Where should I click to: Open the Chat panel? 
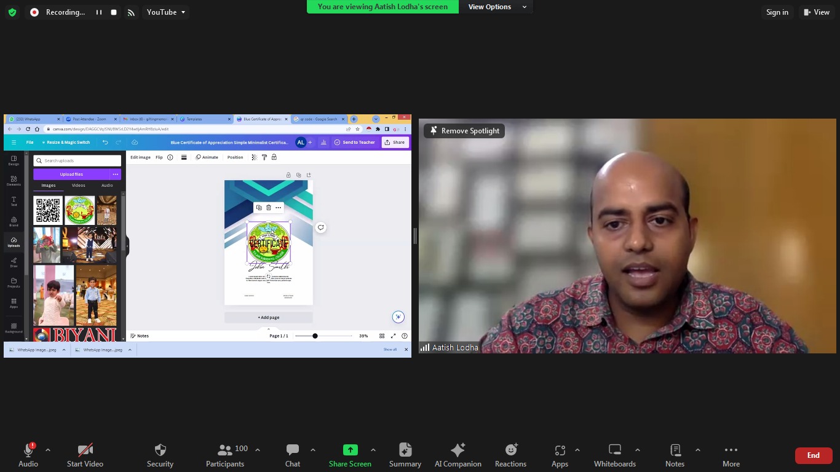coord(293,455)
